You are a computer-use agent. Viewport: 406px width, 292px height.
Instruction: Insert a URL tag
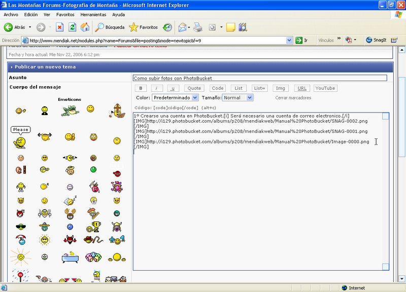302,88
